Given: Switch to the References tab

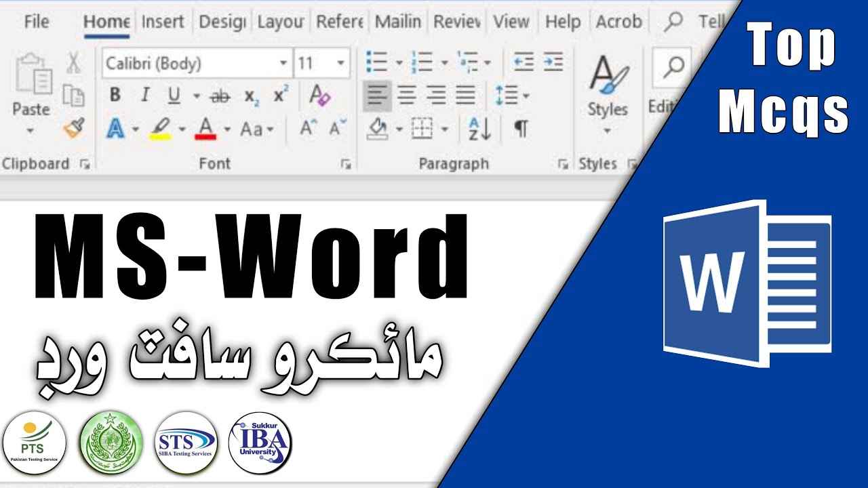Looking at the screenshot, I should click(340, 21).
